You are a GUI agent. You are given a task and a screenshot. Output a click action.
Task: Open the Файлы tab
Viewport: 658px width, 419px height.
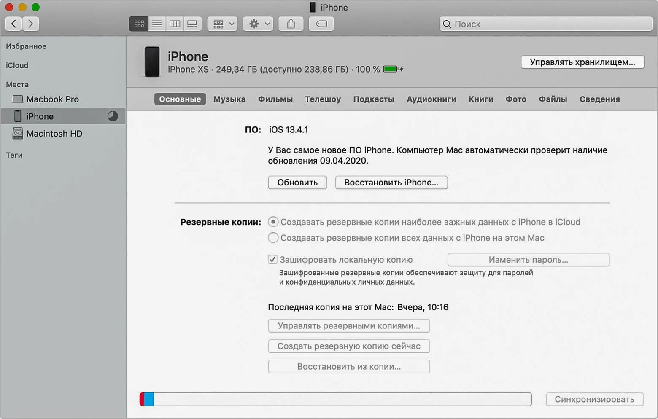[553, 99]
